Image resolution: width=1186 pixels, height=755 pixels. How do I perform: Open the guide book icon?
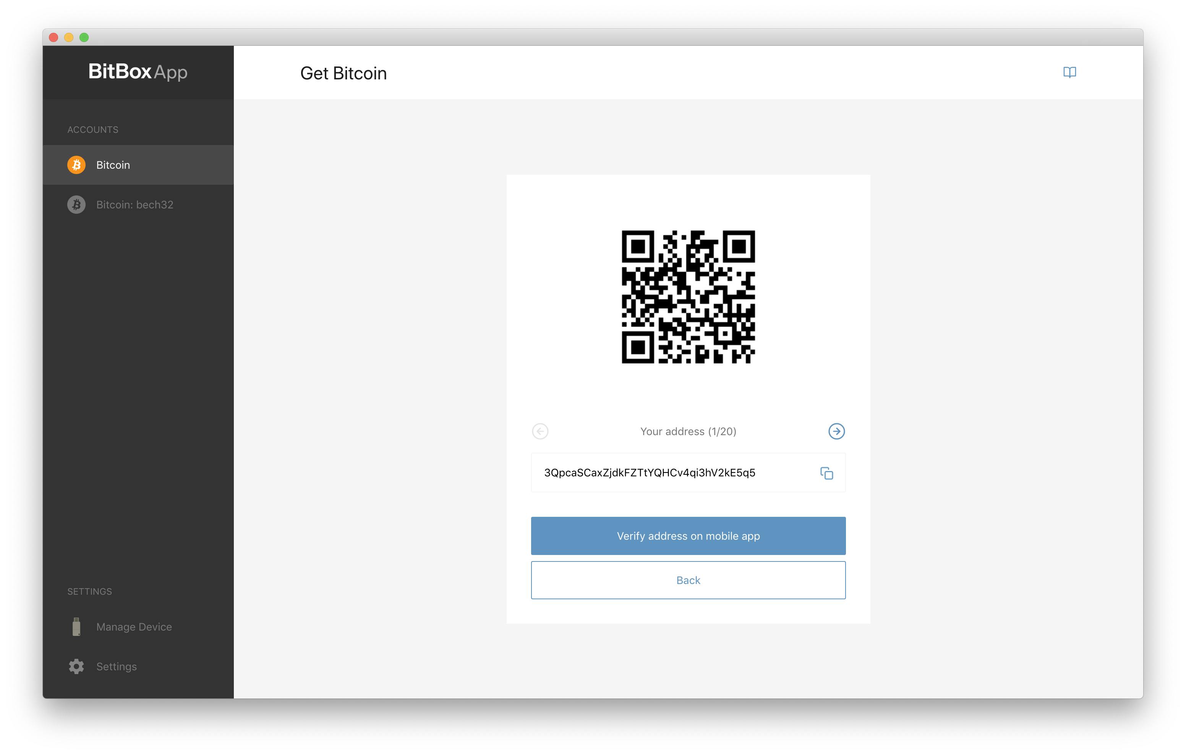[1069, 73]
